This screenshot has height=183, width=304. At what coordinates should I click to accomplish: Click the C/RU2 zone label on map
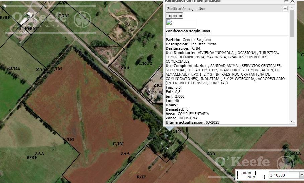(145, 63)
